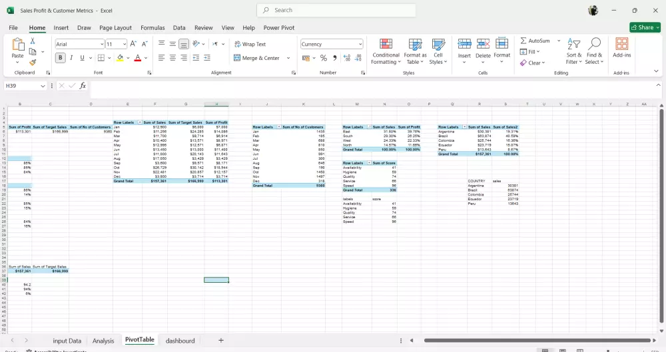Image resolution: width=666 pixels, height=352 pixels.
Task: Click the user account avatar
Action: click(593, 10)
